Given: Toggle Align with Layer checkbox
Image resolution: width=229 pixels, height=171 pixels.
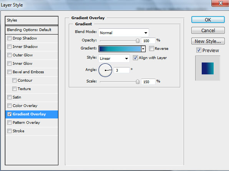Looking at the screenshot, I should point(135,58).
